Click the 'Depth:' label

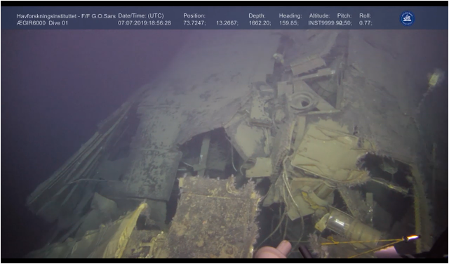(257, 15)
